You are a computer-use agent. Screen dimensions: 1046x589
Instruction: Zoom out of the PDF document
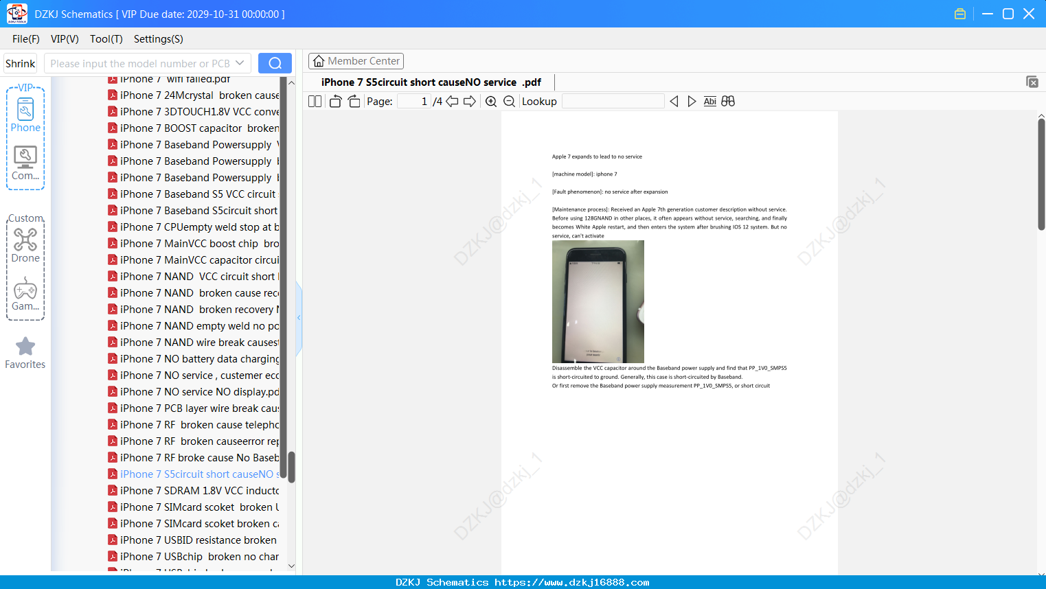(x=510, y=102)
